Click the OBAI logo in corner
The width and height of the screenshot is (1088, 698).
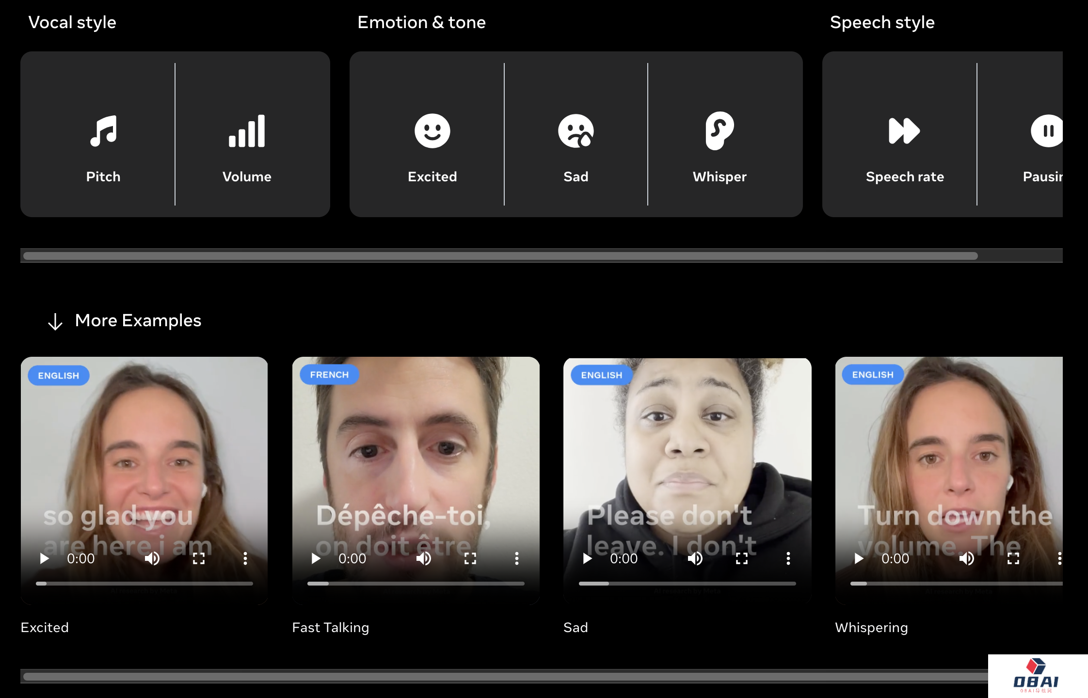click(x=1037, y=675)
